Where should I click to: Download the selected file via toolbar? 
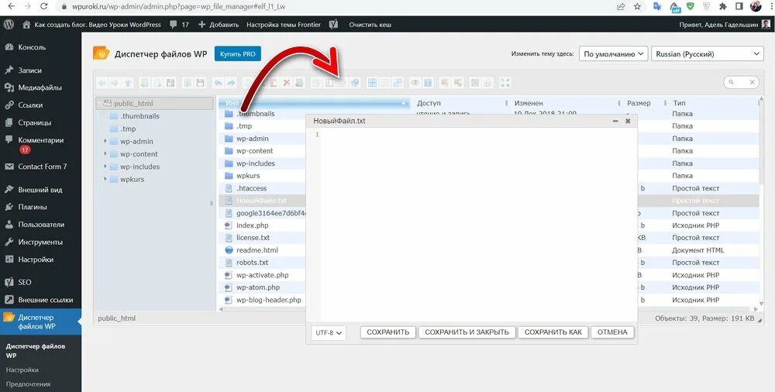click(201, 83)
